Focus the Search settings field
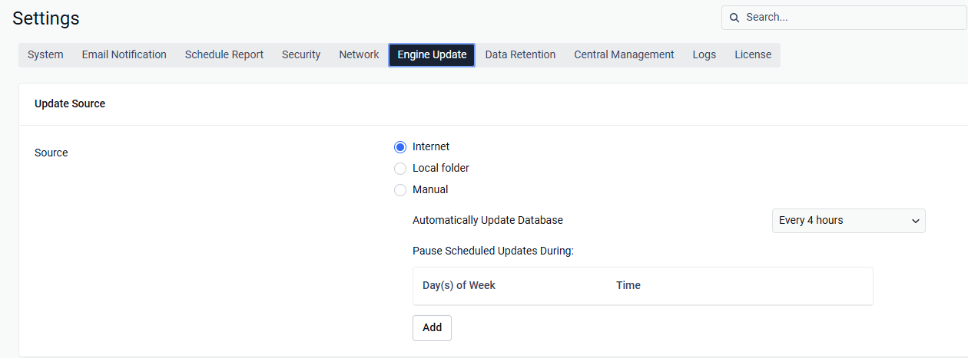The width and height of the screenshot is (968, 358). coord(844,17)
